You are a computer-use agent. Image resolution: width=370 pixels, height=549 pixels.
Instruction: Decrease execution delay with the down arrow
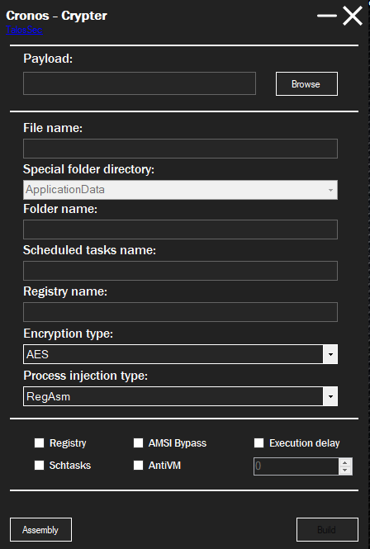[x=345, y=471]
